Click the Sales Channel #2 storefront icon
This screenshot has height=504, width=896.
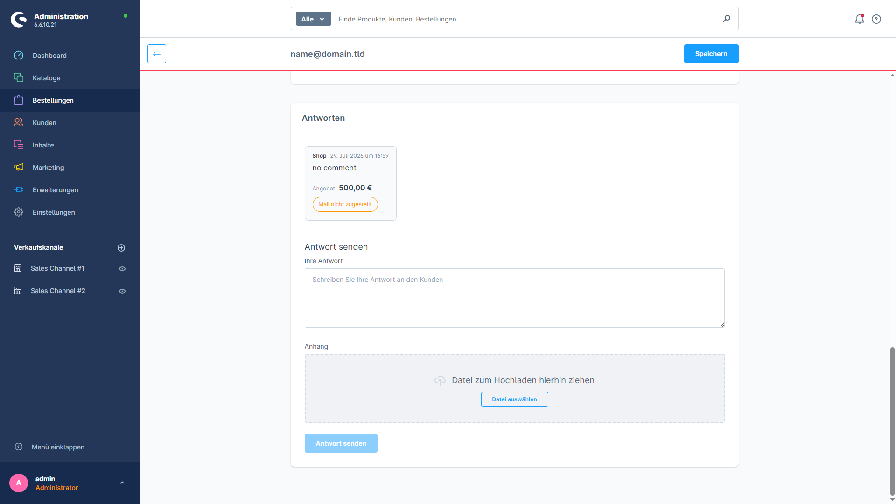[x=18, y=291]
